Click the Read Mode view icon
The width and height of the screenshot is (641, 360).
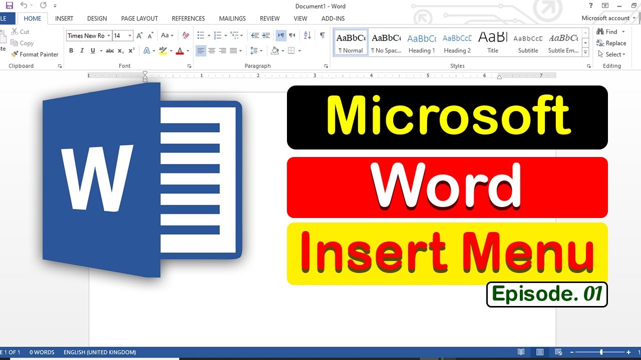(521, 352)
